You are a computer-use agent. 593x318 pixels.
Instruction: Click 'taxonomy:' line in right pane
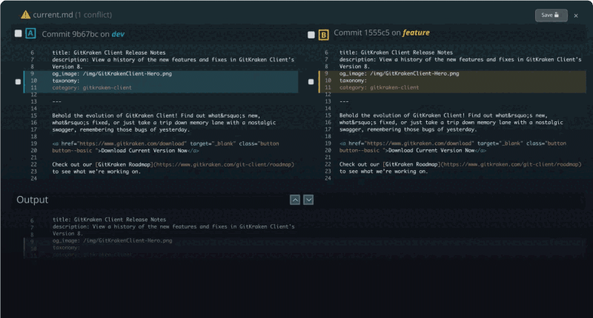point(353,81)
